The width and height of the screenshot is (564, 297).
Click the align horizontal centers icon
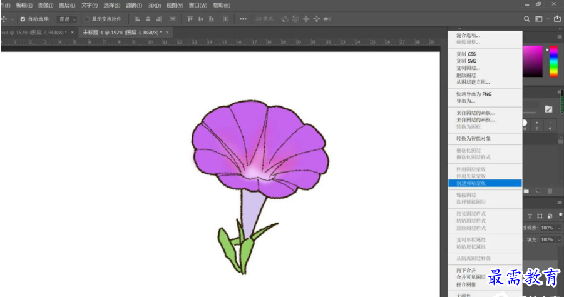point(148,19)
